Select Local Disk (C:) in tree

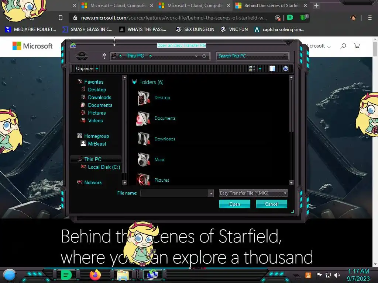104,167
